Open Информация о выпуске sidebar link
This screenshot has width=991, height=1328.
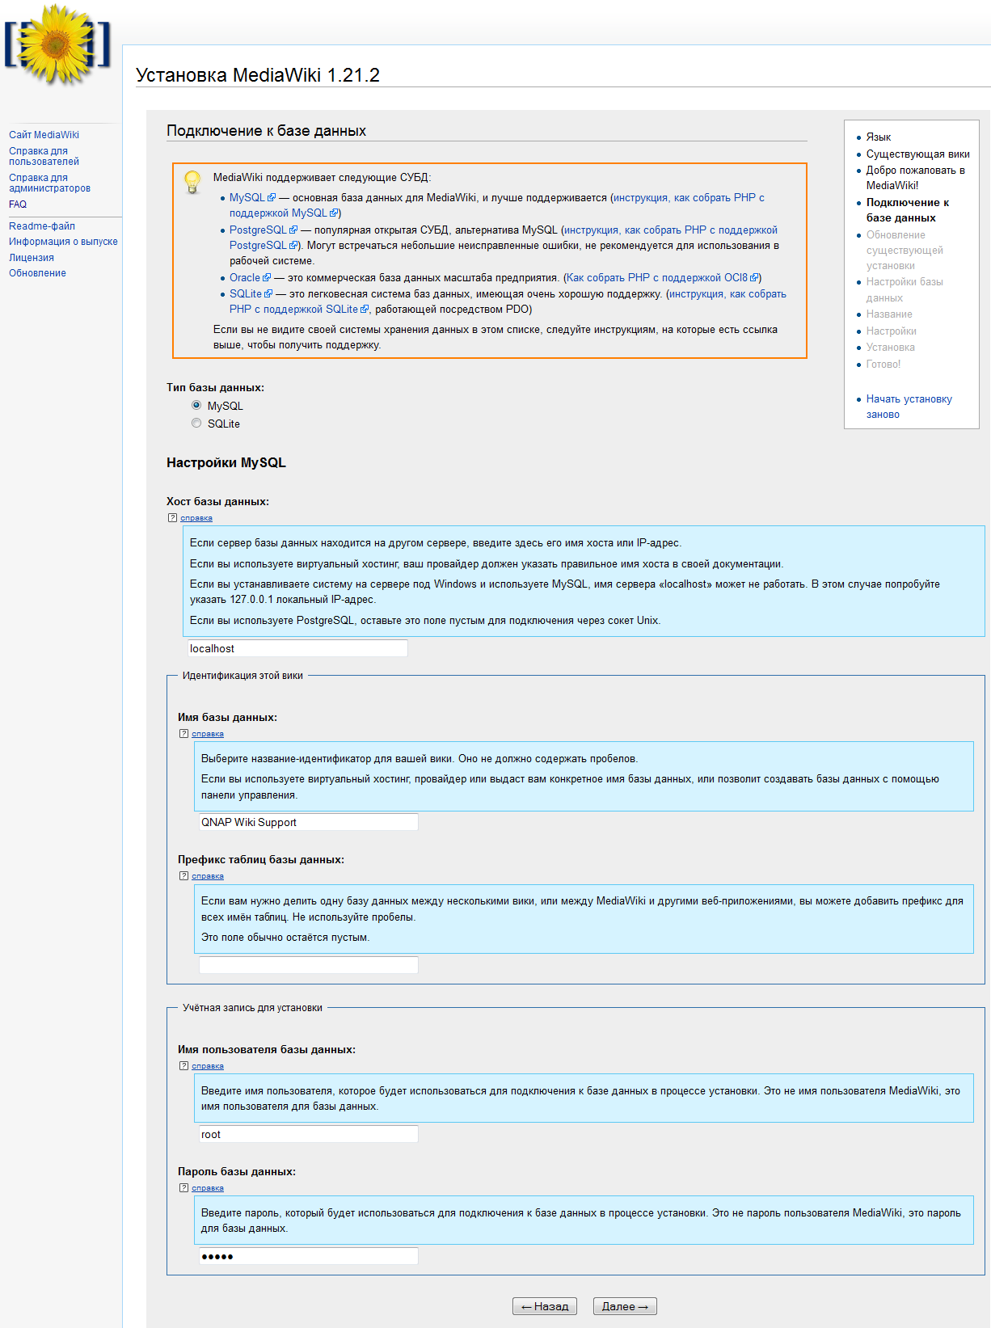pos(63,242)
